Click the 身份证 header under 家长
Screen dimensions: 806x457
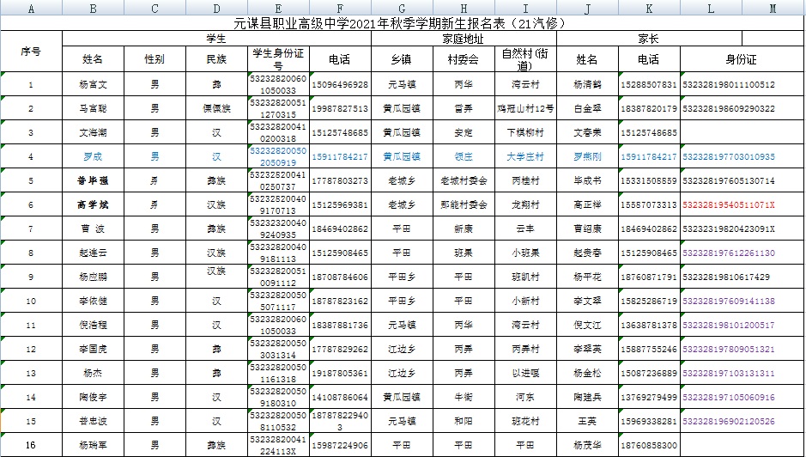[x=742, y=59]
